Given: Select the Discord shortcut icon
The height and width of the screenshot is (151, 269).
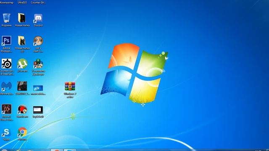Looking at the screenshot, I should 38,18.
